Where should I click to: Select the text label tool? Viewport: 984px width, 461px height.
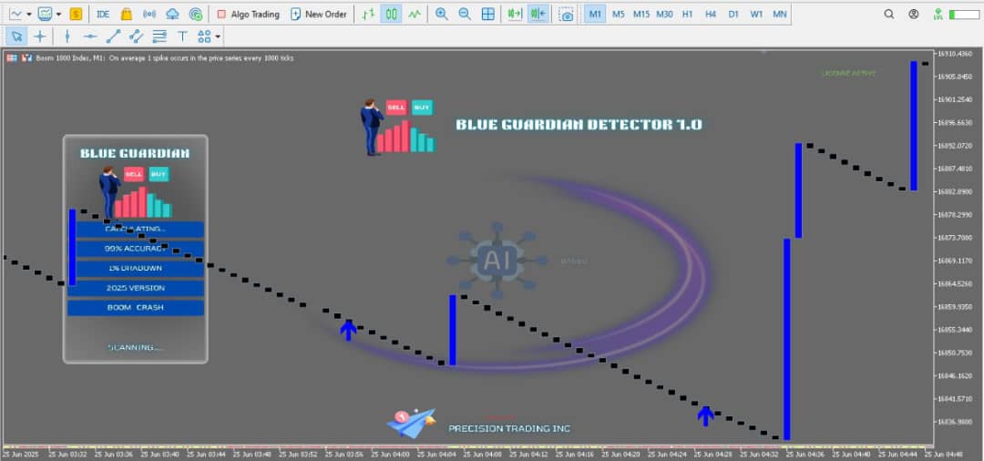pos(182,36)
